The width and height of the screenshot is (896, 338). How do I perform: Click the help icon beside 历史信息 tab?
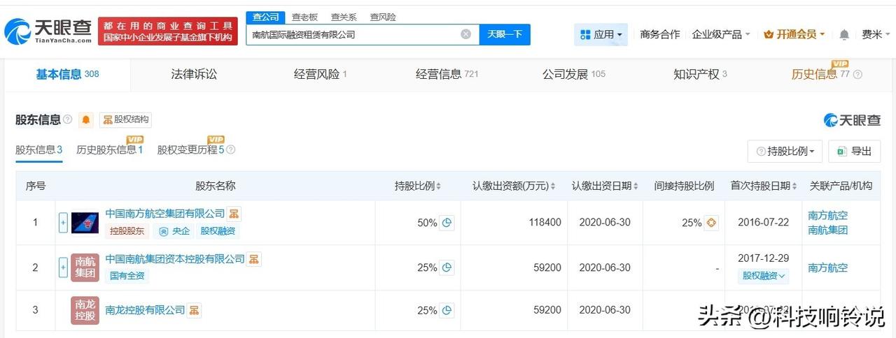pos(857,75)
